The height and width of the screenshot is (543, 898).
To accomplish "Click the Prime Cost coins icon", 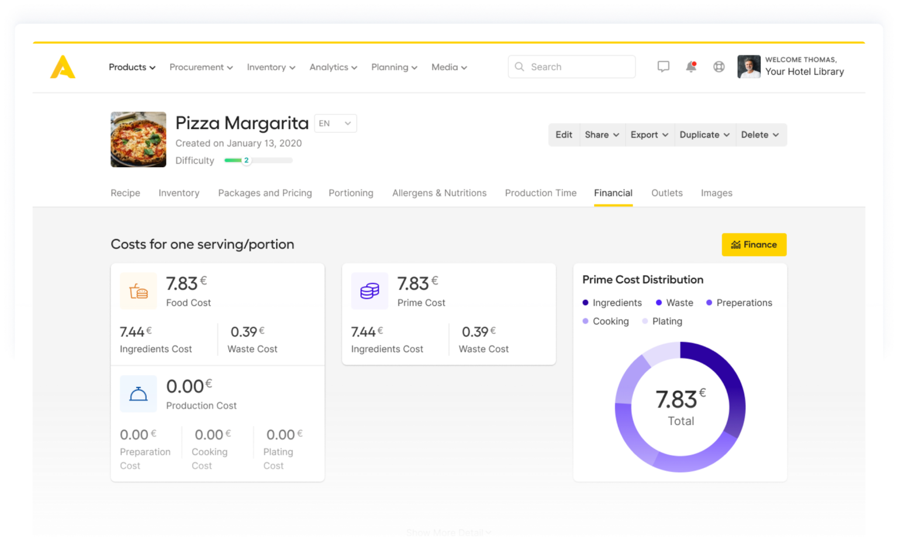I will click(x=369, y=290).
